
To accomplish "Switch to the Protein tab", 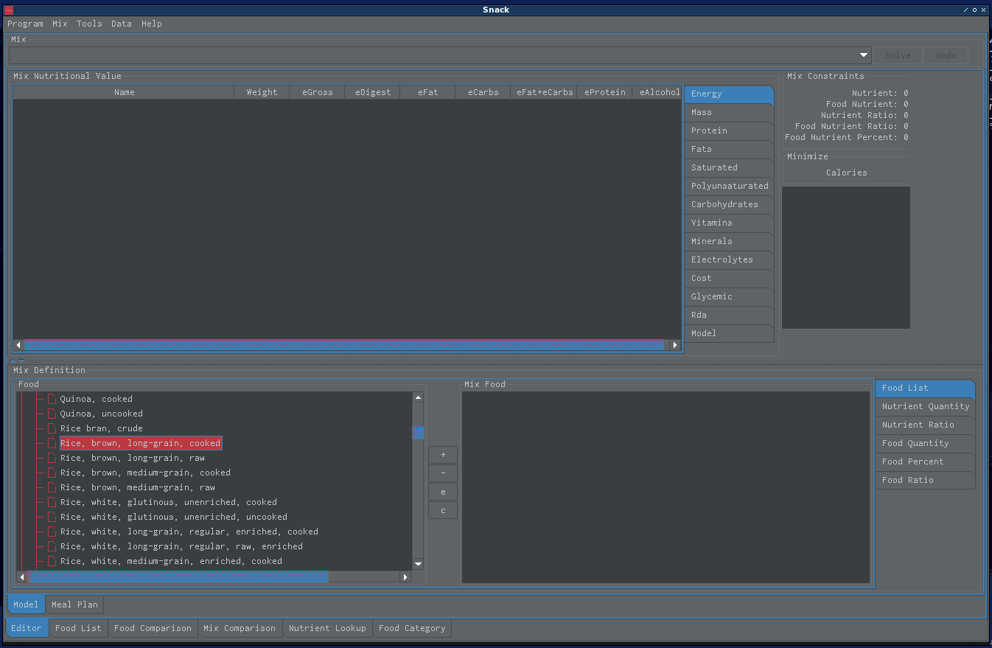I will [x=729, y=130].
